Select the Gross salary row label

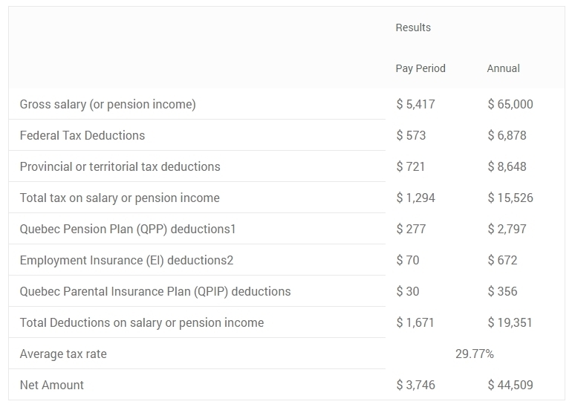coord(108,104)
